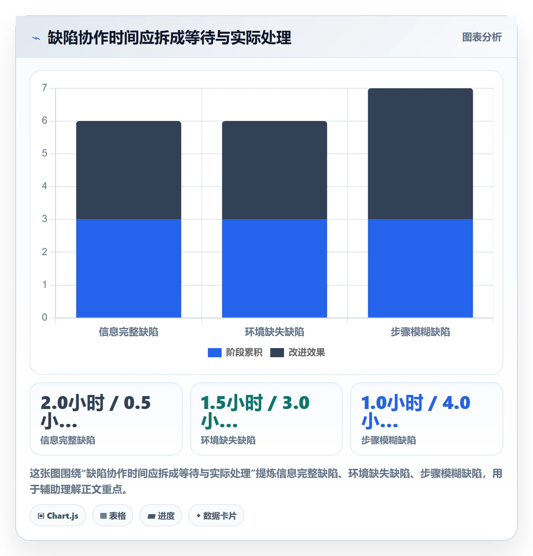Screen dimensions: 533x556
Task: Open the 1.0小时 / 4.0 data card
Action: pos(427,419)
